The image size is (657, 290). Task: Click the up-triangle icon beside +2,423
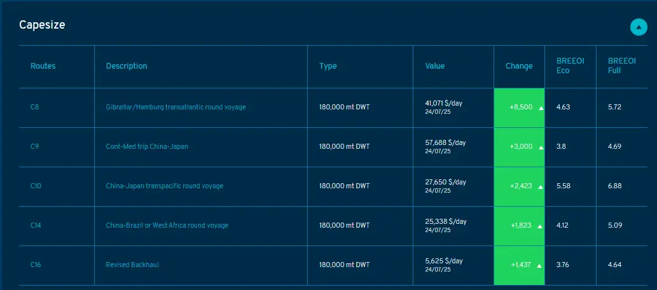click(x=541, y=187)
